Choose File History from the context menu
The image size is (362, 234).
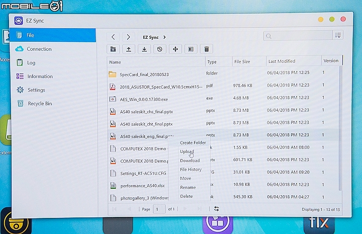(x=191, y=169)
